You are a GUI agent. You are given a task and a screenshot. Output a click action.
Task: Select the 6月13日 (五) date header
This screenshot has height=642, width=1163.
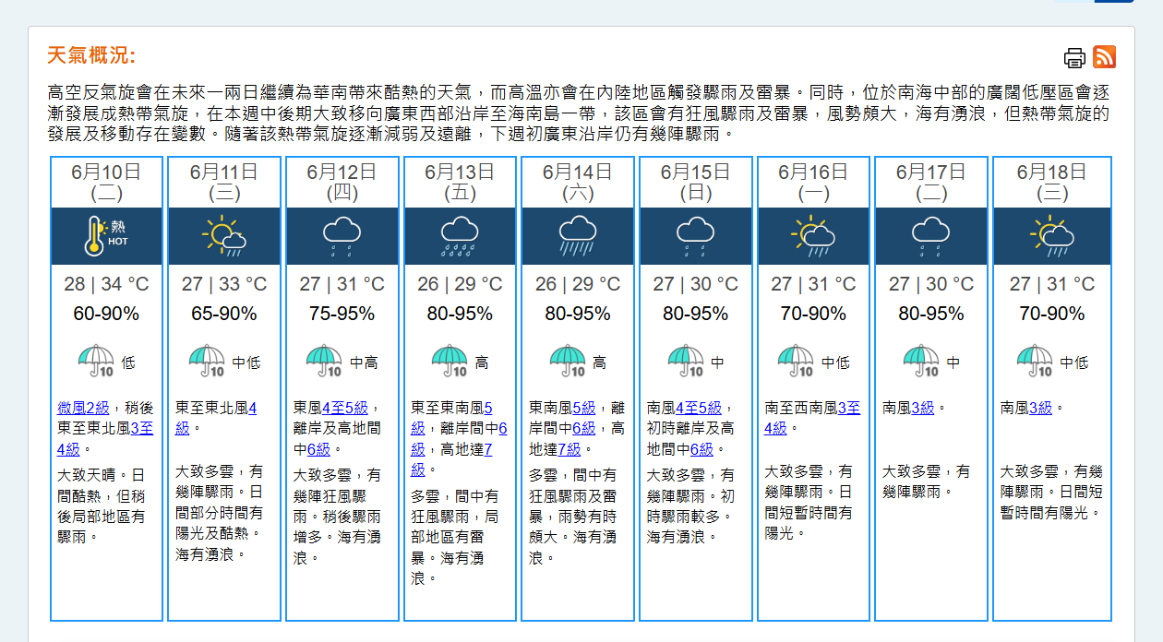click(460, 182)
